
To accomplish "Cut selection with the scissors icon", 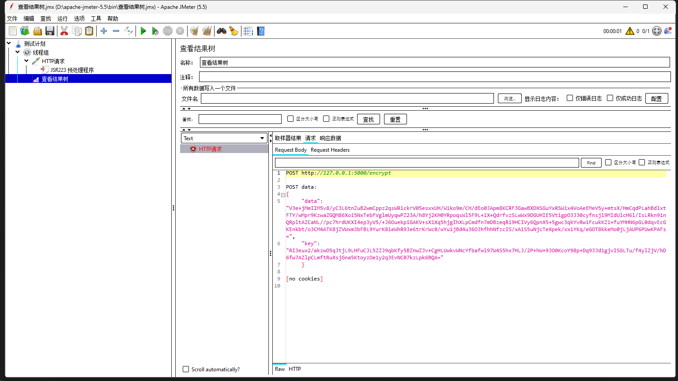I will tap(64, 31).
